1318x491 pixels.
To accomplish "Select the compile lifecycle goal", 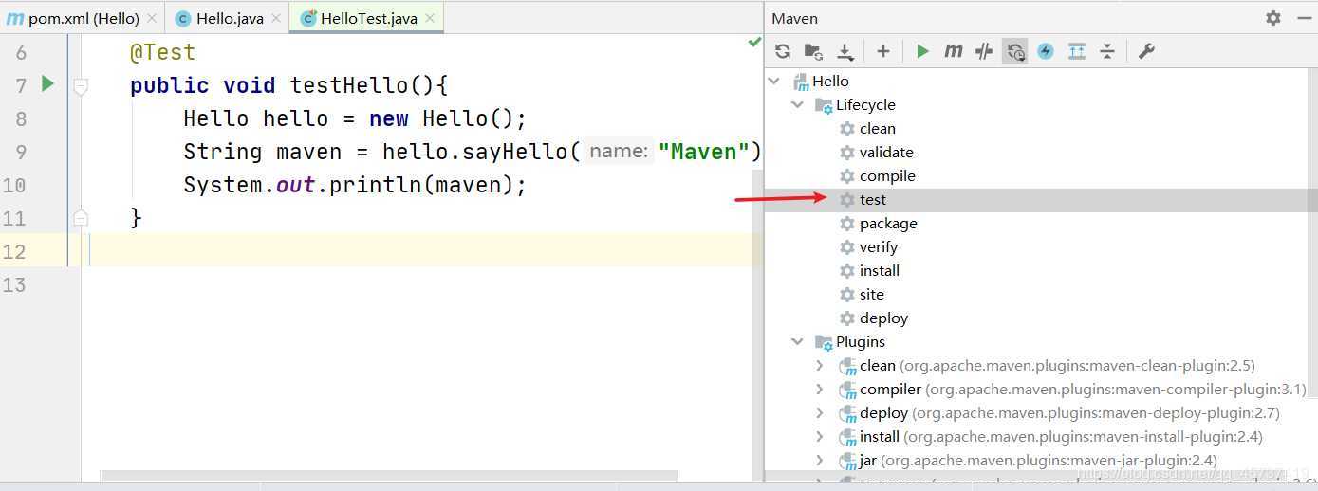I will [x=887, y=175].
